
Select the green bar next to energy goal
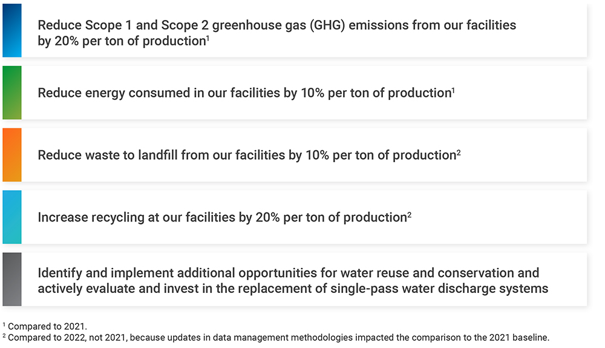coord(12,93)
